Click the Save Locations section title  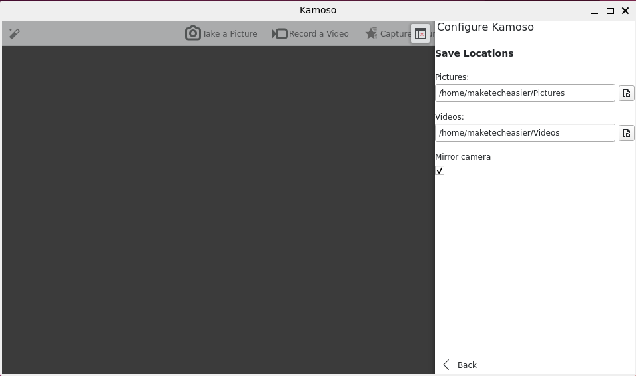(474, 53)
